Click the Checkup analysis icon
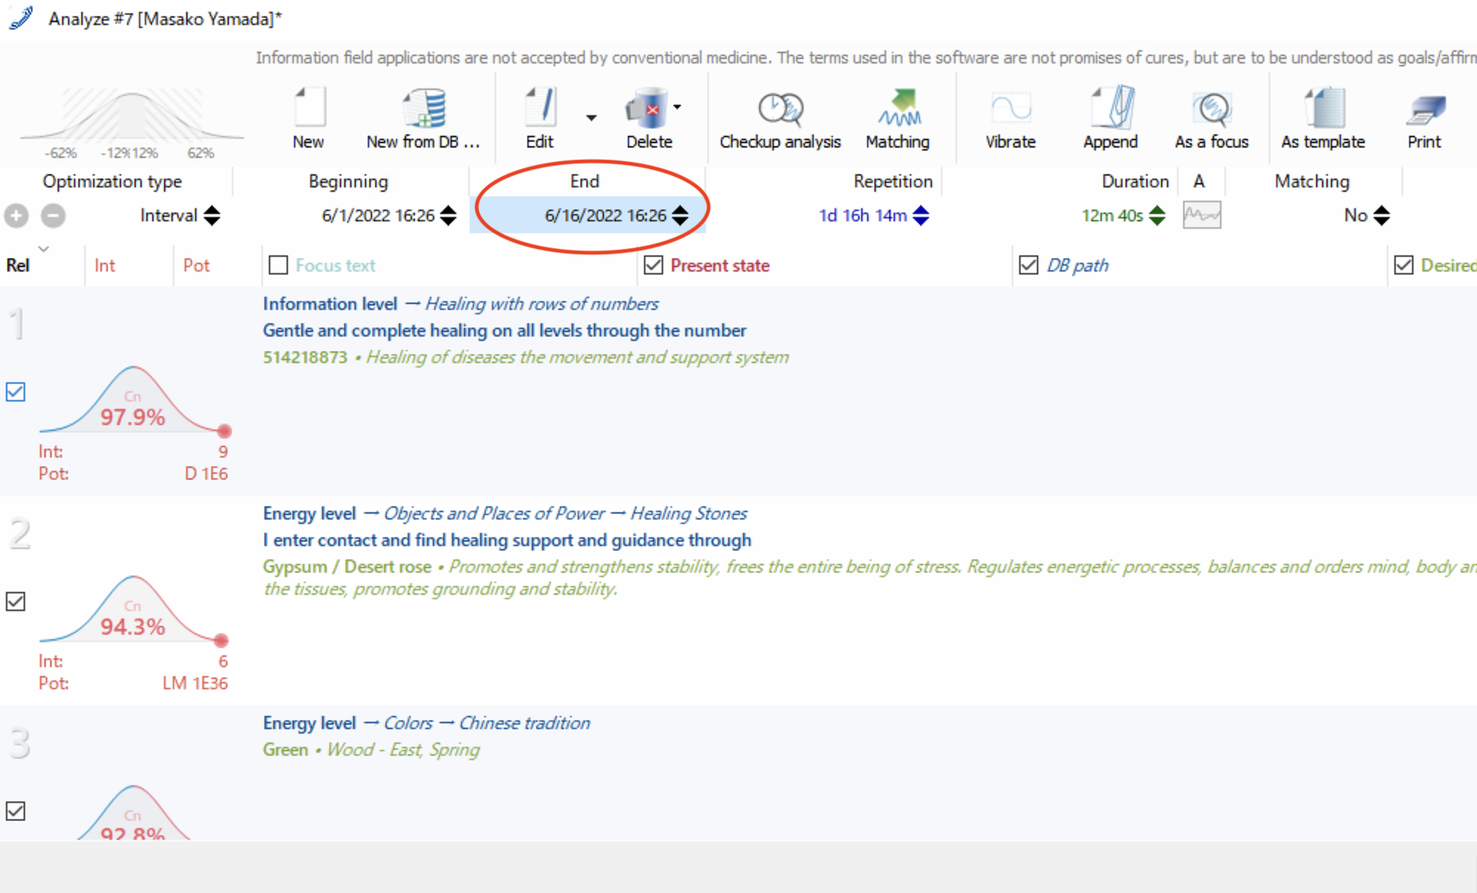Screen dimensions: 1477x893 click(x=780, y=109)
